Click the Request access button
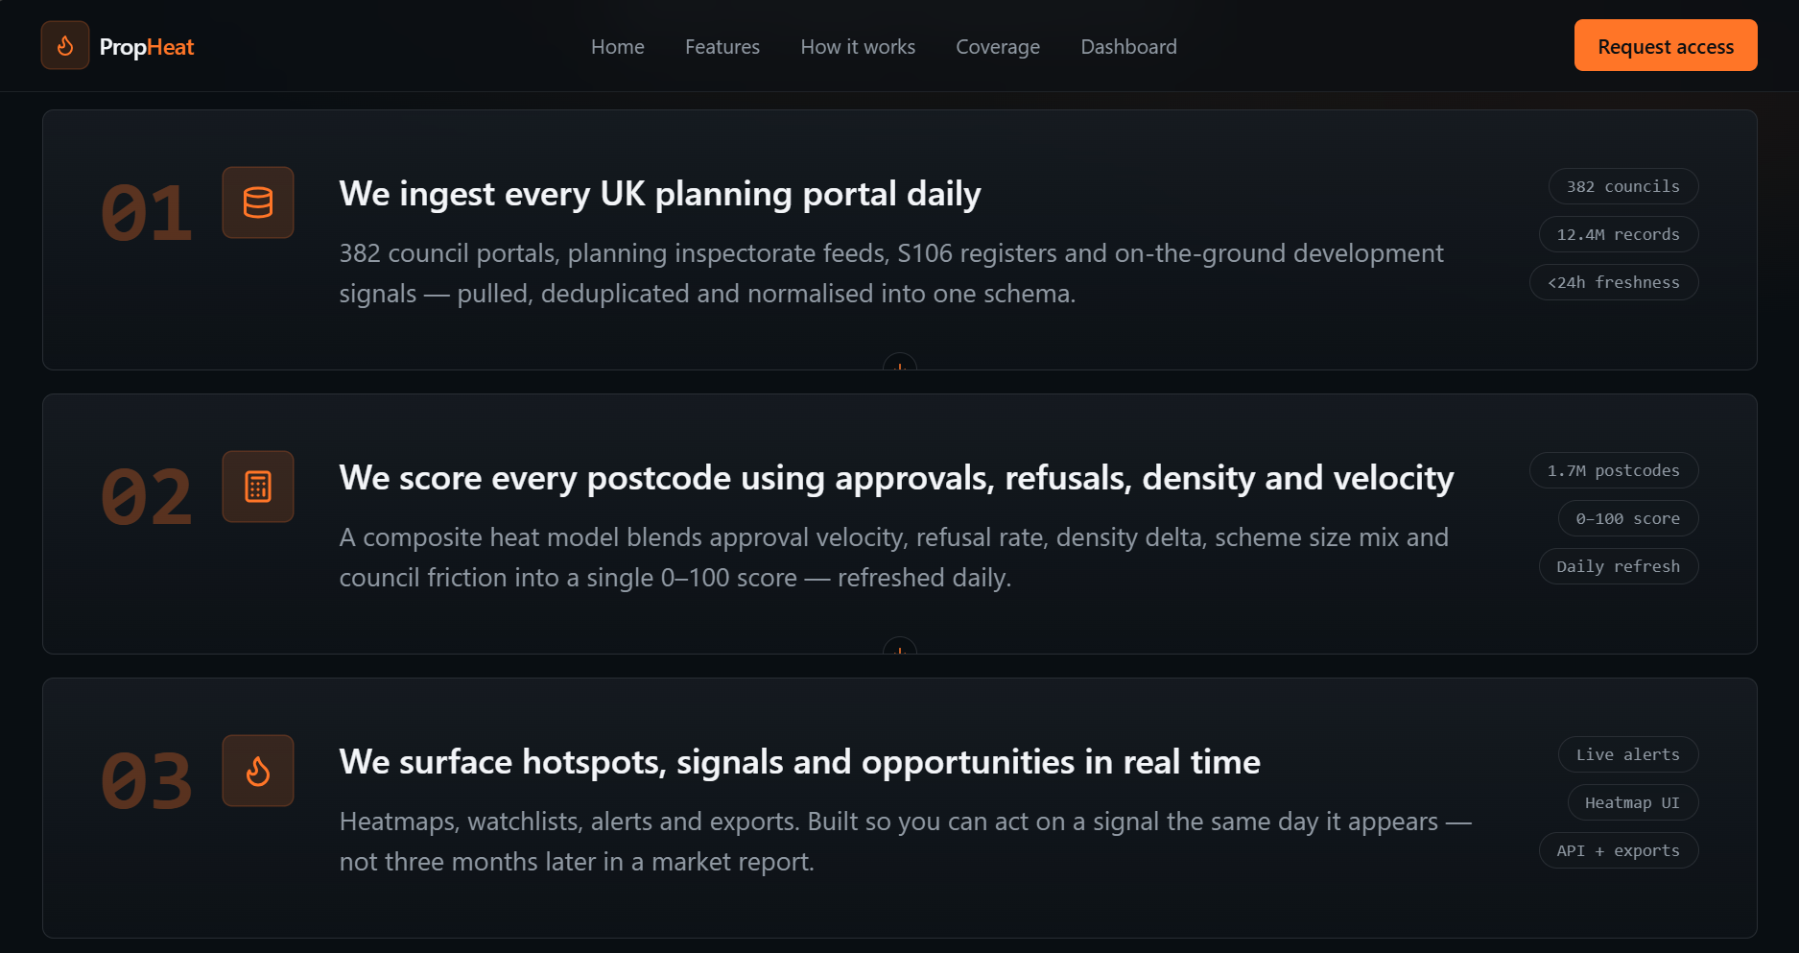Image resolution: width=1799 pixels, height=953 pixels. pyautogui.click(x=1666, y=45)
